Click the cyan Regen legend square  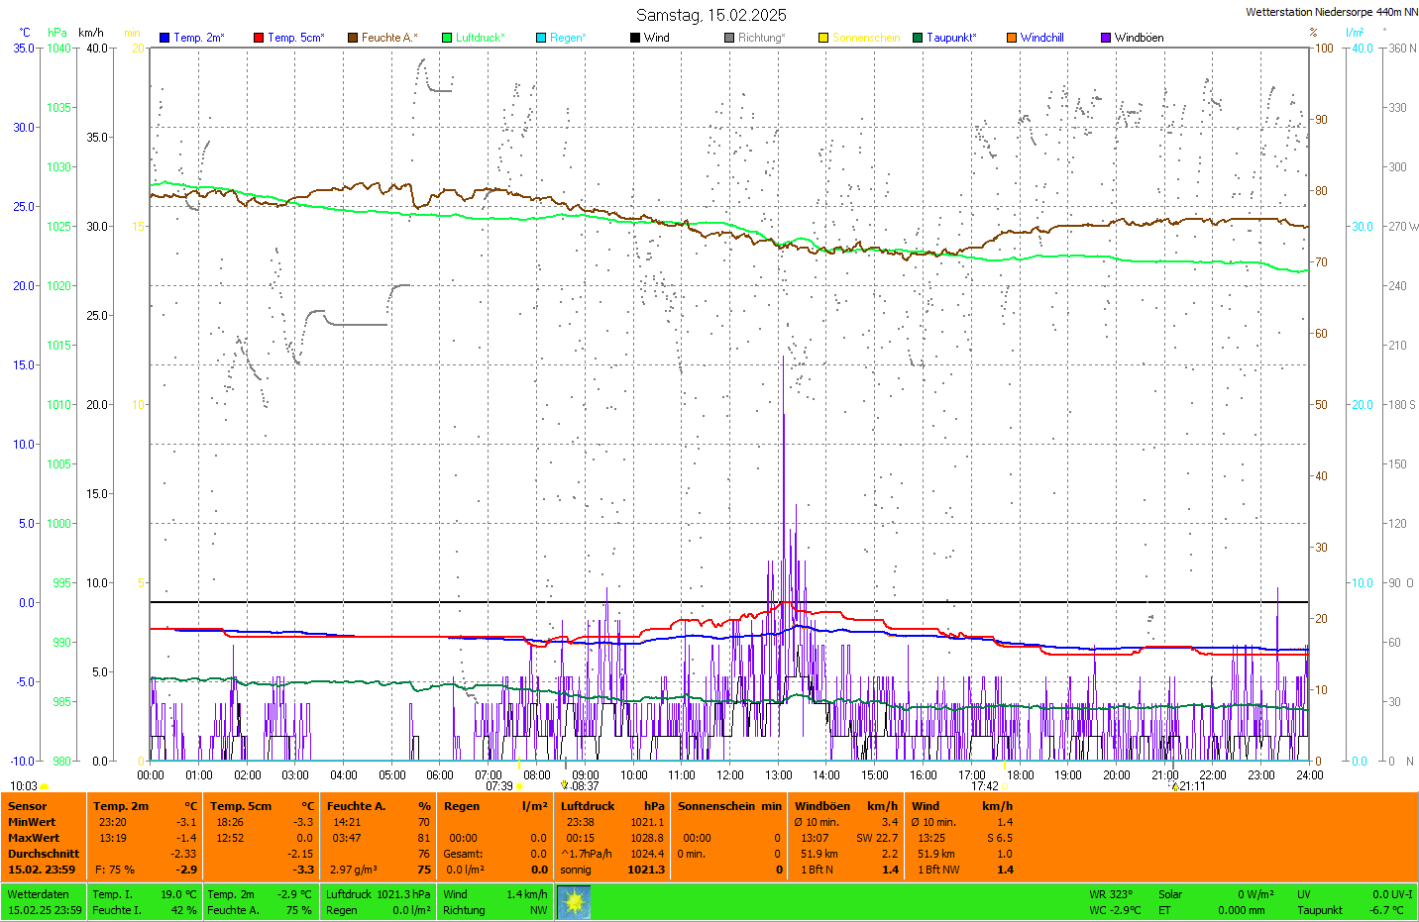point(541,38)
